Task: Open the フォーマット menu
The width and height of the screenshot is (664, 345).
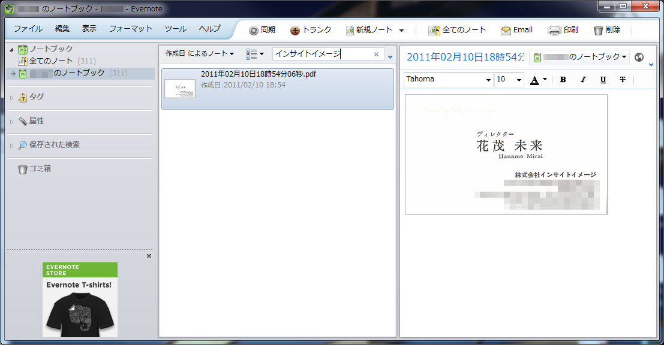Action: click(x=131, y=29)
